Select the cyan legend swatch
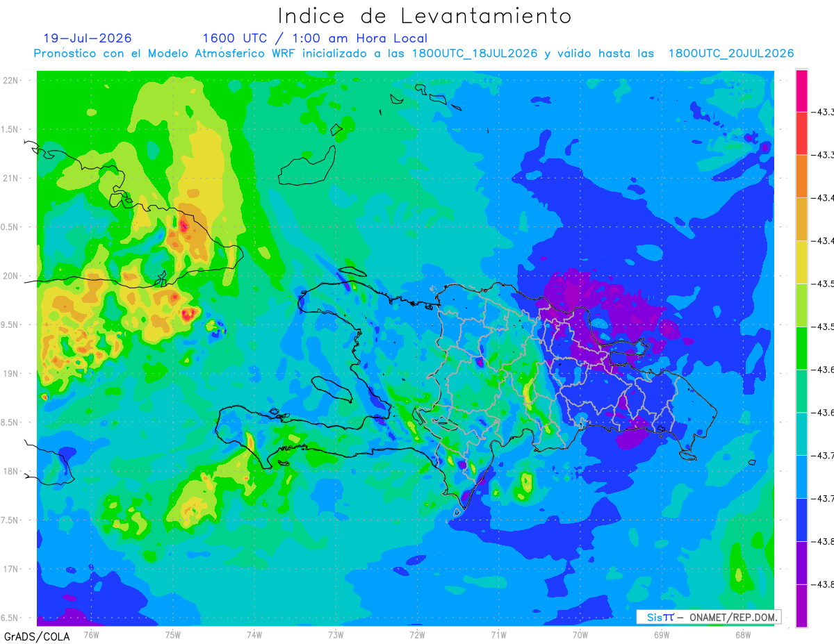This screenshot has width=834, height=644. click(801, 434)
